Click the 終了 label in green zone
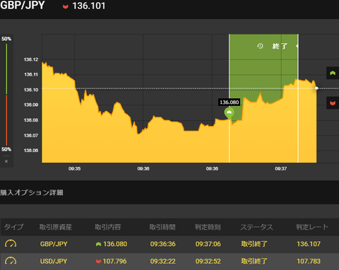Screen dimensions: 339x270 tap(280, 46)
